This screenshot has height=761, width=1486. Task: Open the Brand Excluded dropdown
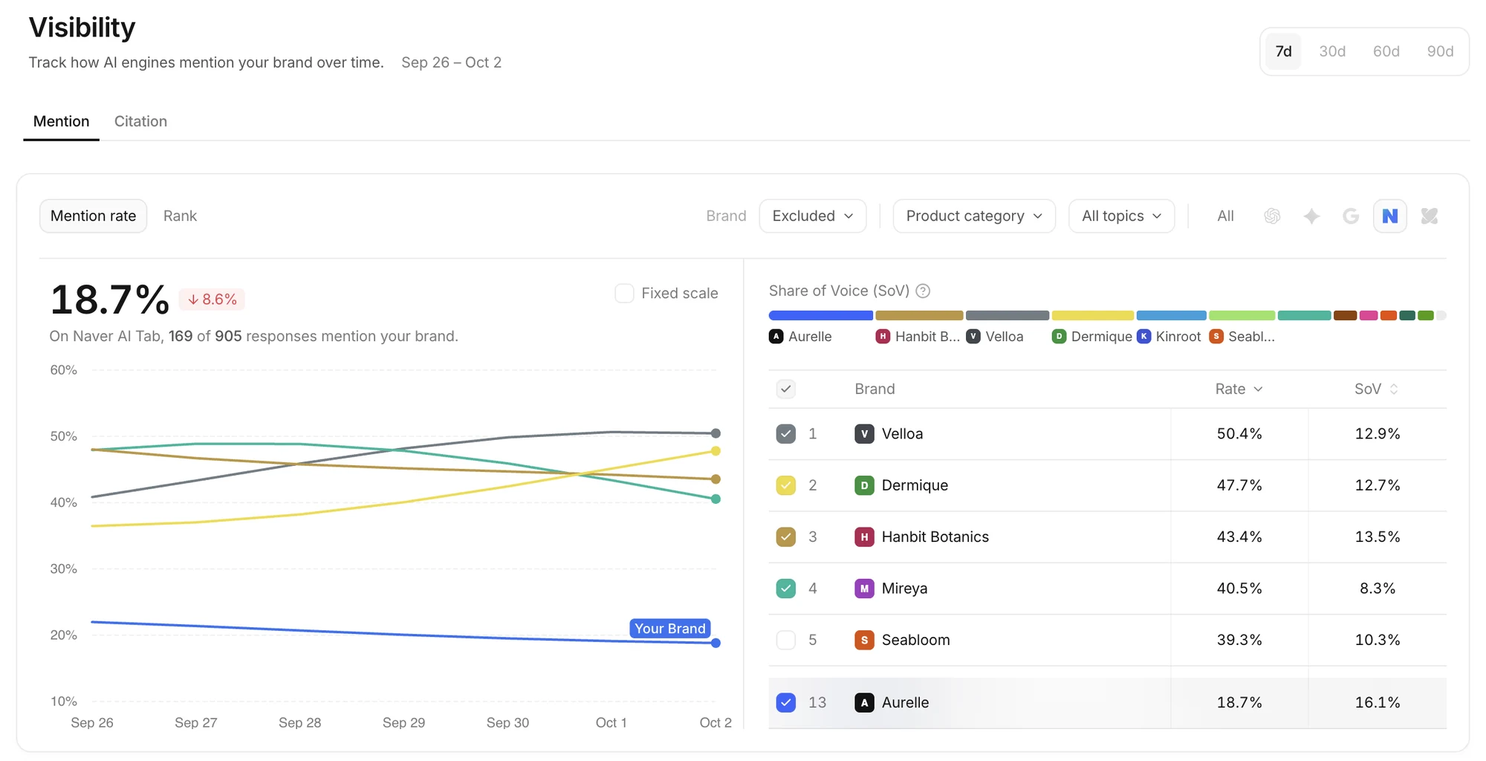click(813, 216)
